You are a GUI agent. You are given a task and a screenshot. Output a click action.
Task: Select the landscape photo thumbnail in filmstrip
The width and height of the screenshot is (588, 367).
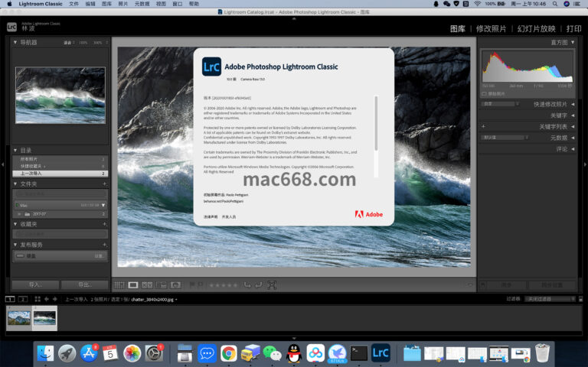pyautogui.click(x=19, y=318)
